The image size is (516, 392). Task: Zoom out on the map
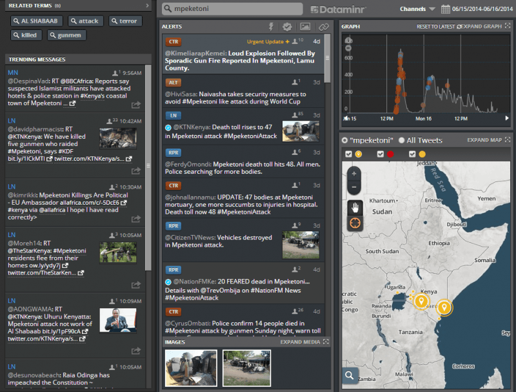[x=354, y=187]
